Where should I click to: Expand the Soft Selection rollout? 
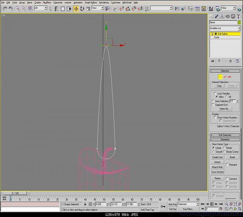pyautogui.click(x=225, y=135)
